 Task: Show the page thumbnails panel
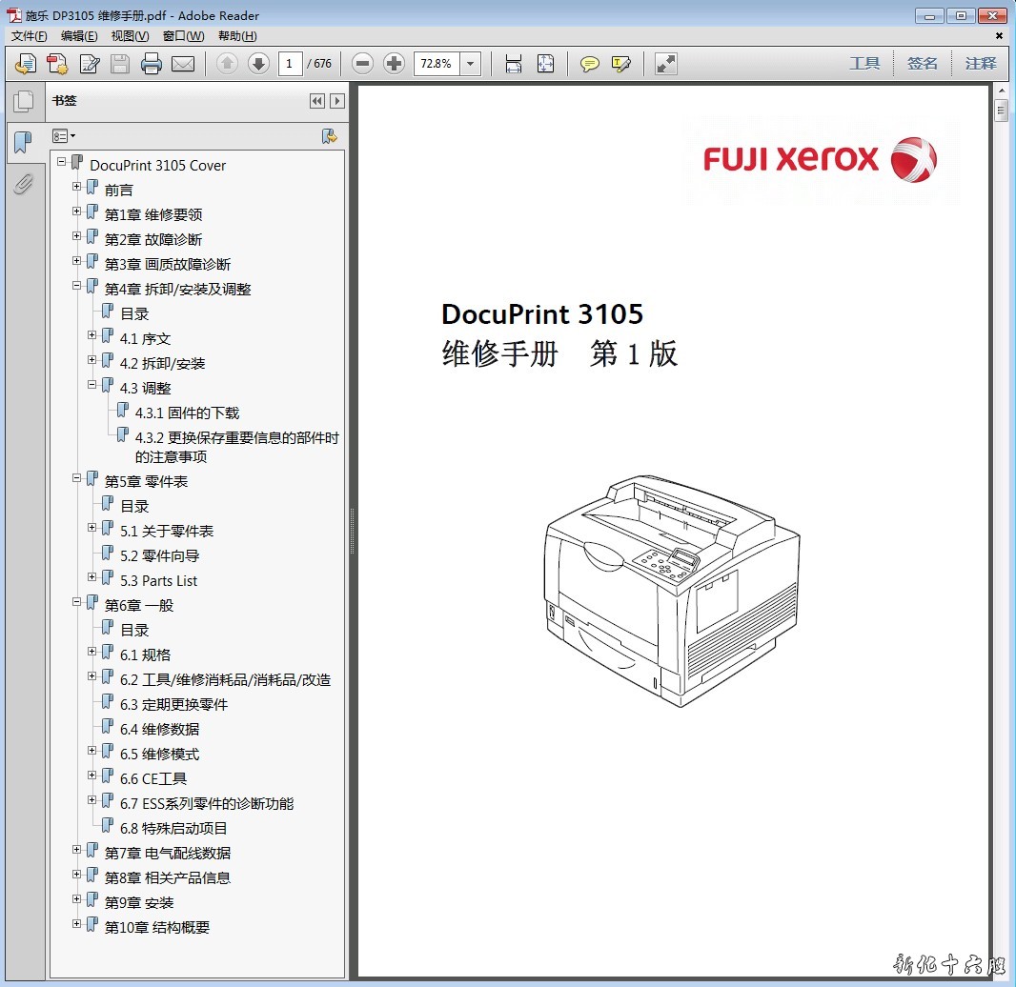(23, 101)
